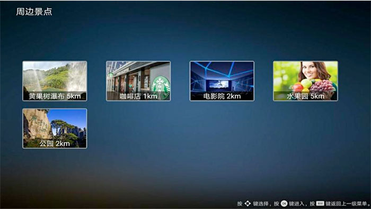Click the Starbucks logo on coffee shop tile
The image size is (371, 209).
tap(161, 87)
